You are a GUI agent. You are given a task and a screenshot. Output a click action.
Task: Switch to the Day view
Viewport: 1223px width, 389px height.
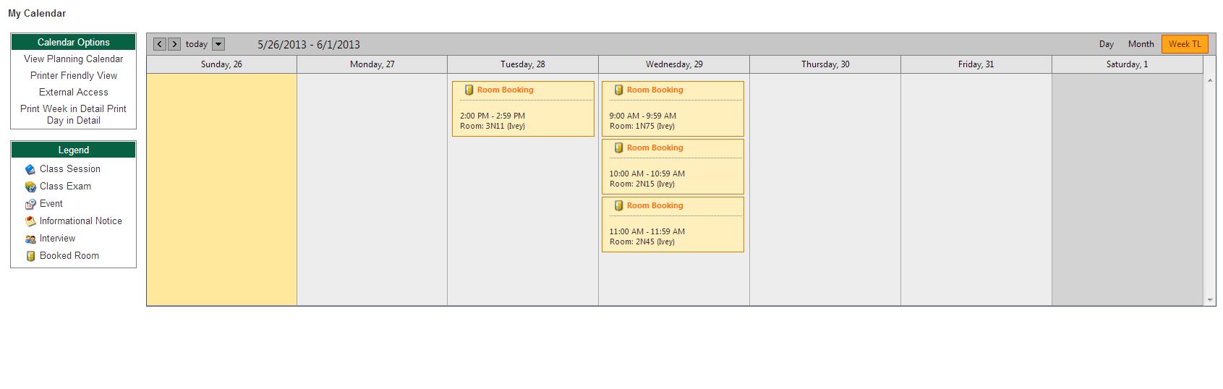click(x=1106, y=44)
